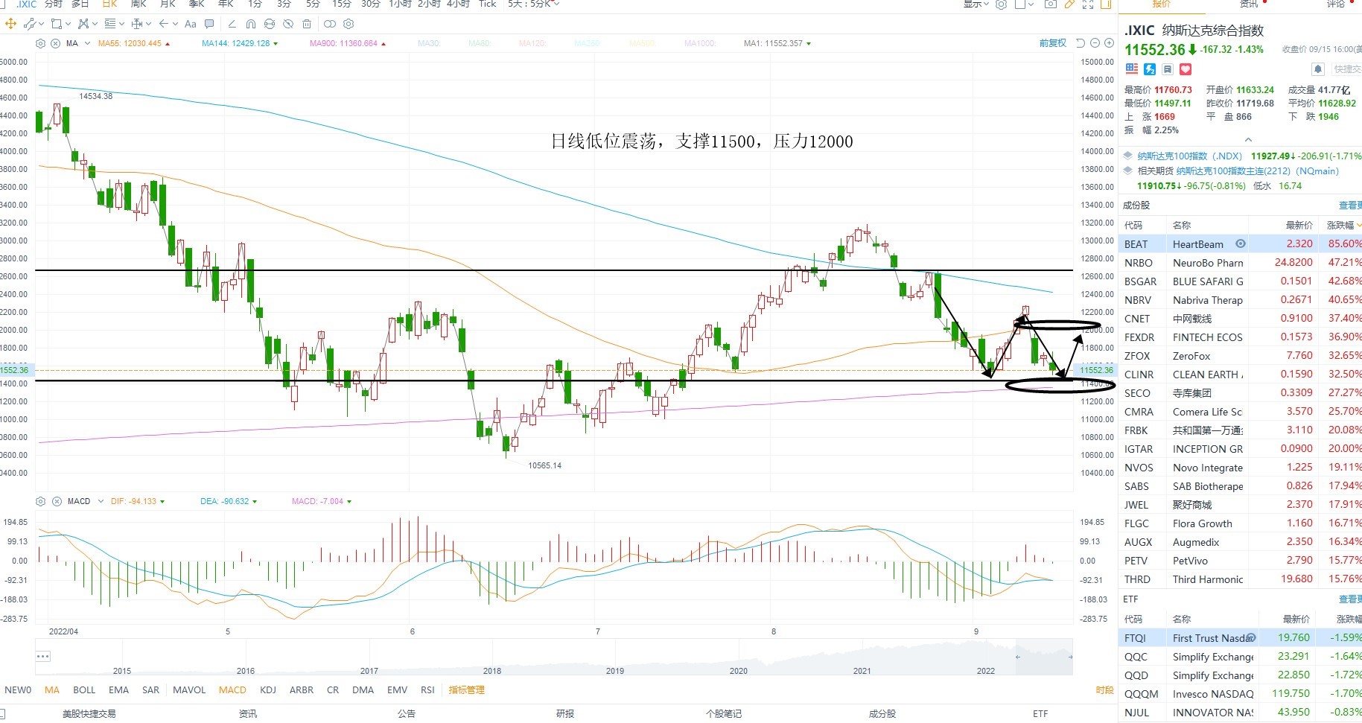This screenshot has width=1362, height=723.
Task: Zoom out chart with minus icon
Action: point(1095,43)
